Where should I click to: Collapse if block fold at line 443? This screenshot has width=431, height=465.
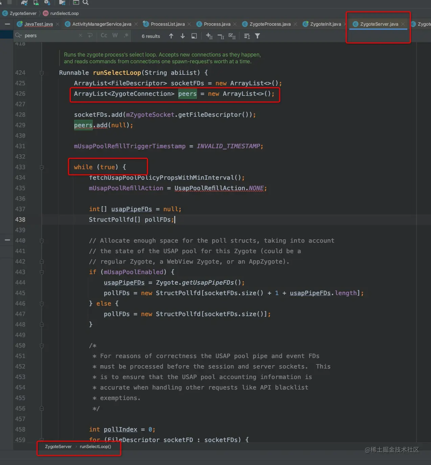(42, 272)
